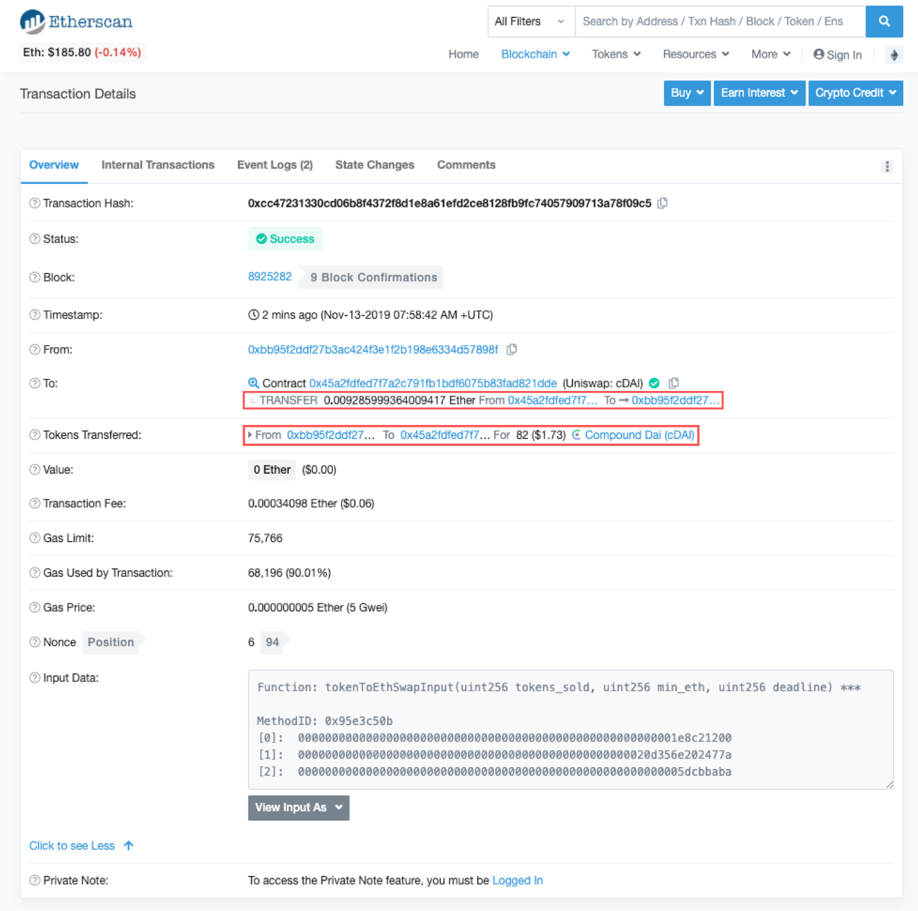The image size is (918, 911).
Task: Click the Etherscan logo
Action: (76, 22)
